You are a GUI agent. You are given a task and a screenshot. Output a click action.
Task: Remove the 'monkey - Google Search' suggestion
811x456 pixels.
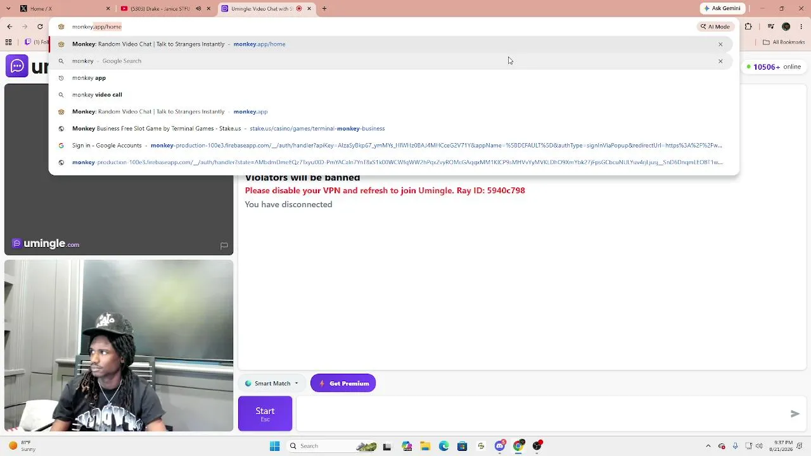coord(720,61)
